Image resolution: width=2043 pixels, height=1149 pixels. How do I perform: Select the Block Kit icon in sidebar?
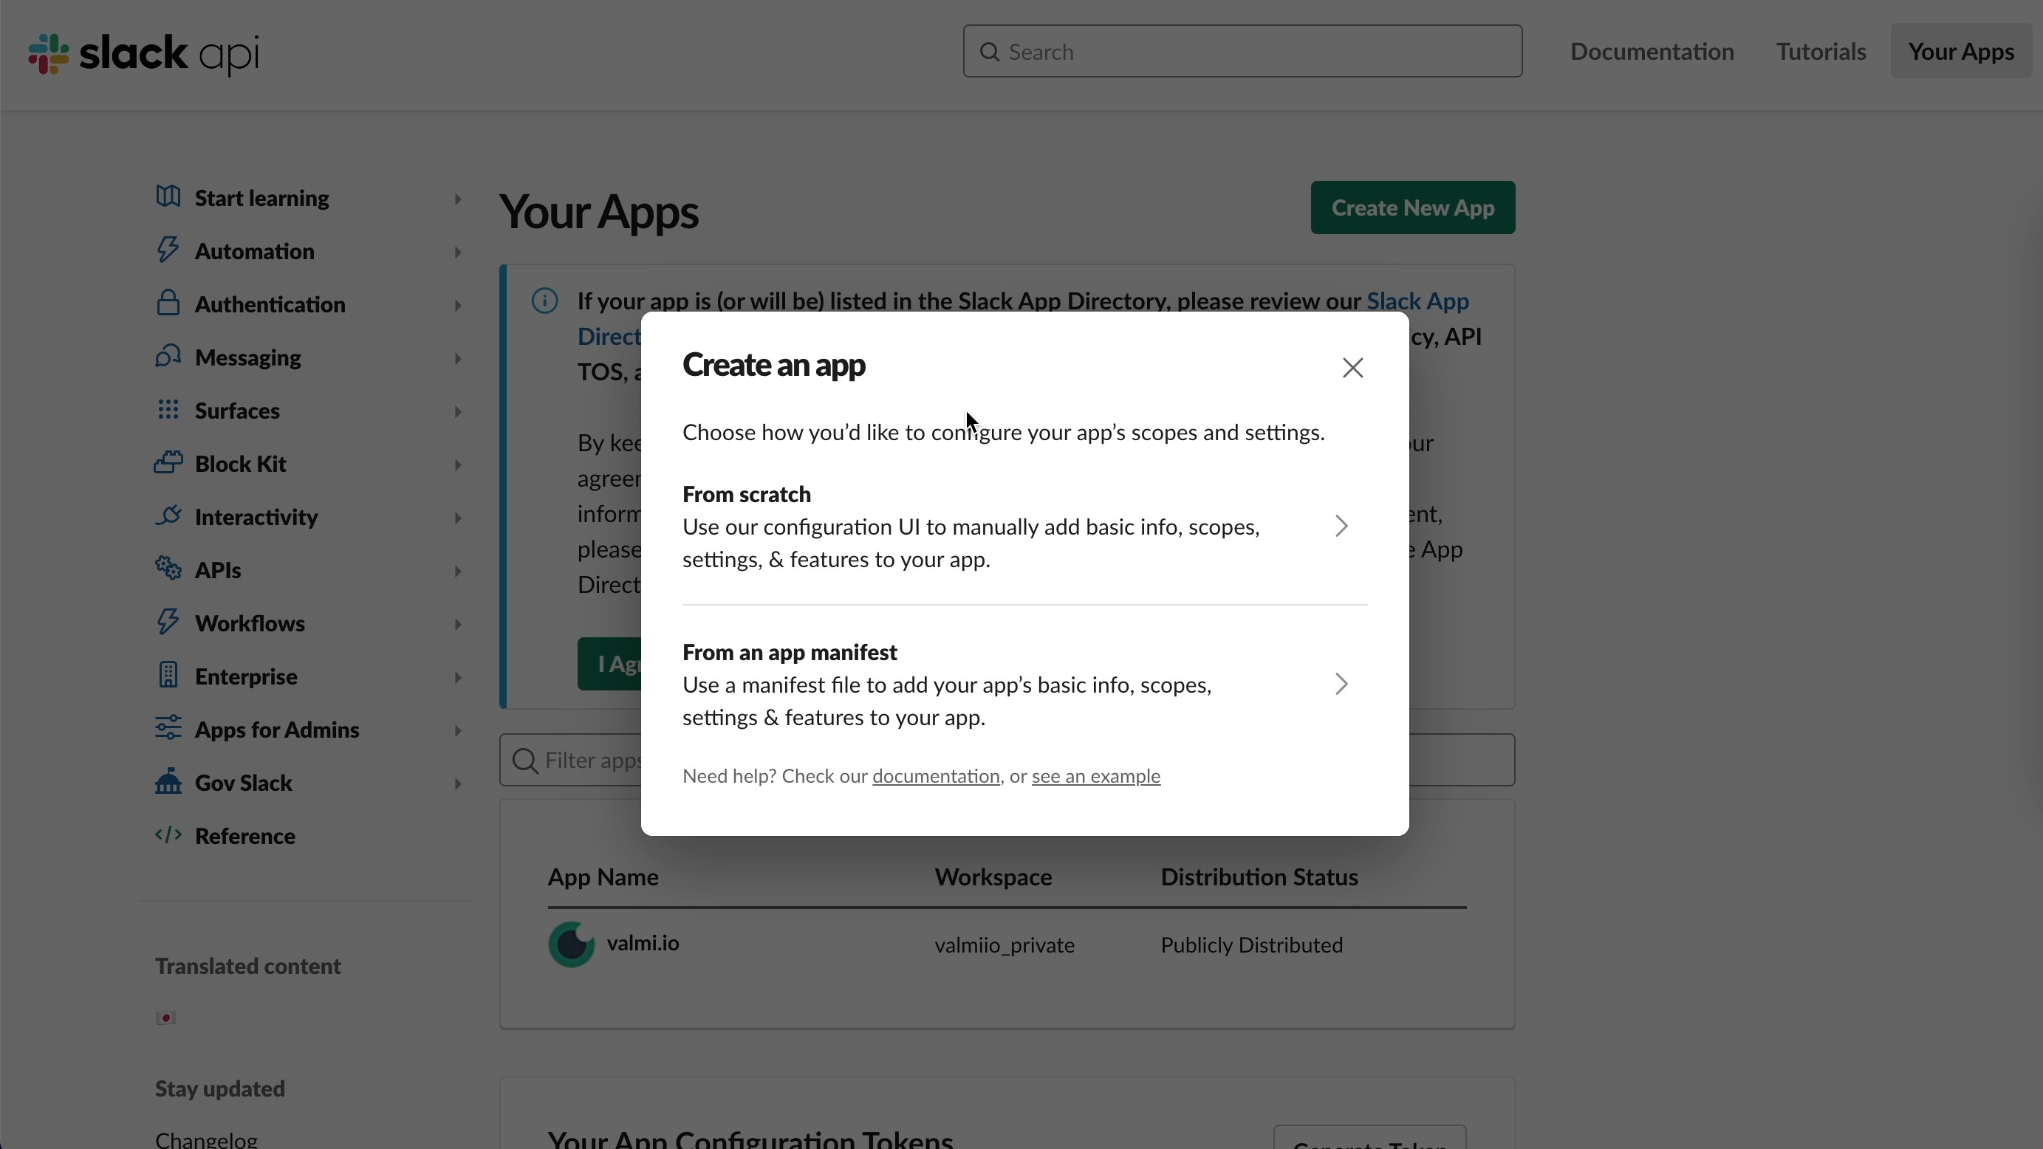tap(168, 463)
